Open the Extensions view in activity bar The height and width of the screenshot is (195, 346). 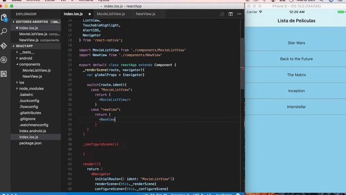4,74
